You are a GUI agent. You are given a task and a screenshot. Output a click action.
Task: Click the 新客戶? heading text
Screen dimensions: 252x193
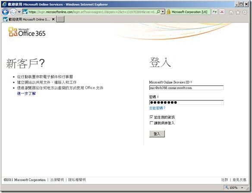pyautogui.click(x=25, y=63)
